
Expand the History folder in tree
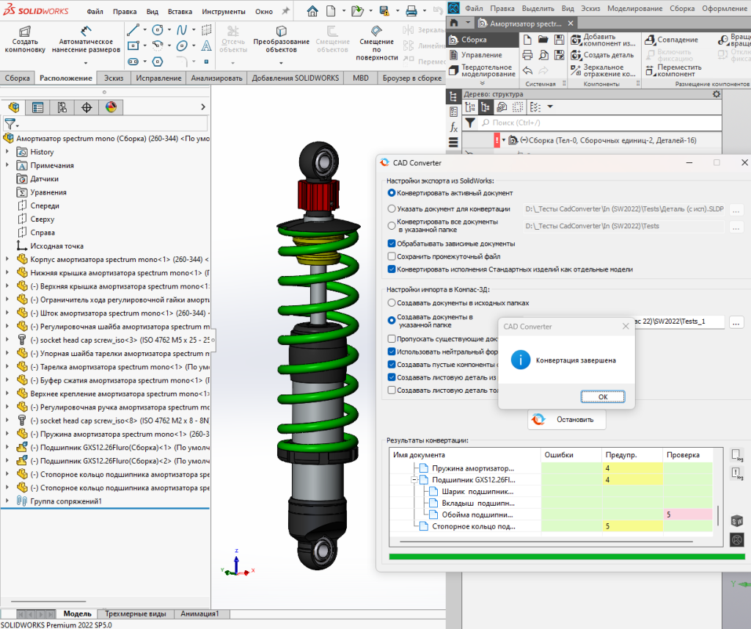click(7, 152)
